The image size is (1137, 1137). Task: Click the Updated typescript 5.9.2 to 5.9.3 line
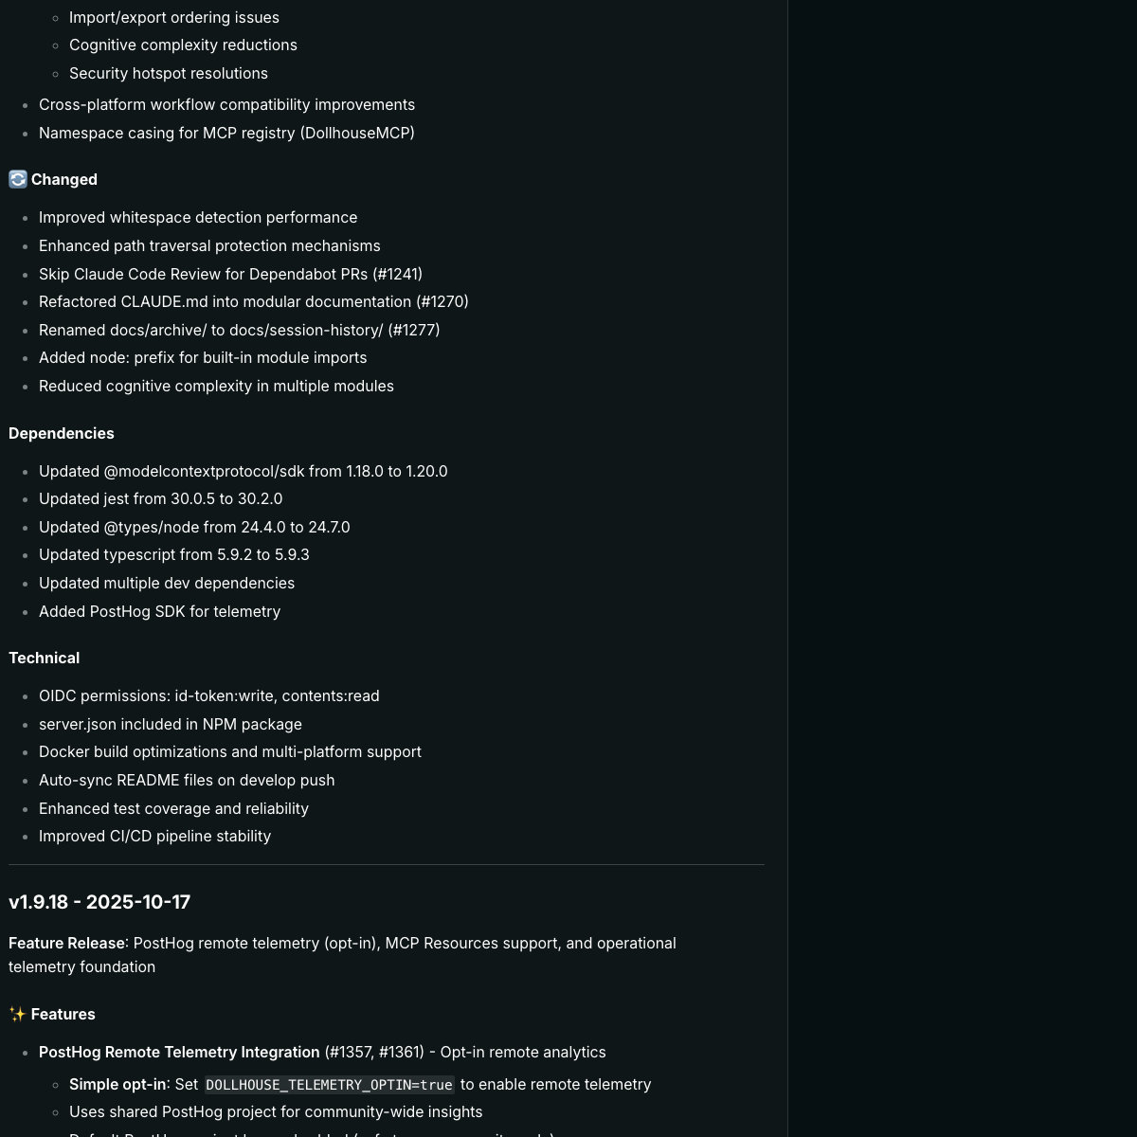pos(173,554)
